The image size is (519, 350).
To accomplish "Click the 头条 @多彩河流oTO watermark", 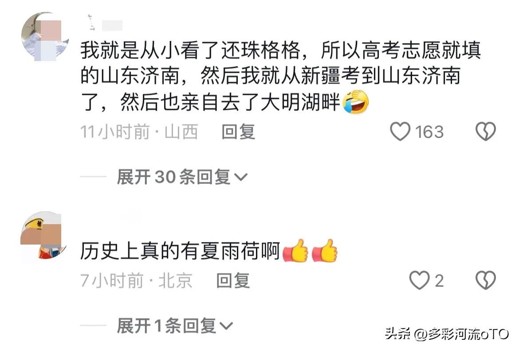I will tap(447, 334).
